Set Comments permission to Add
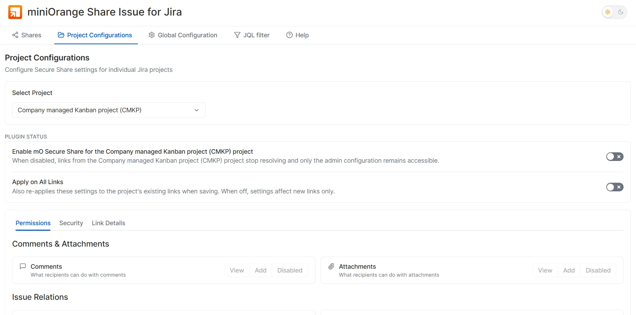 pyautogui.click(x=261, y=270)
